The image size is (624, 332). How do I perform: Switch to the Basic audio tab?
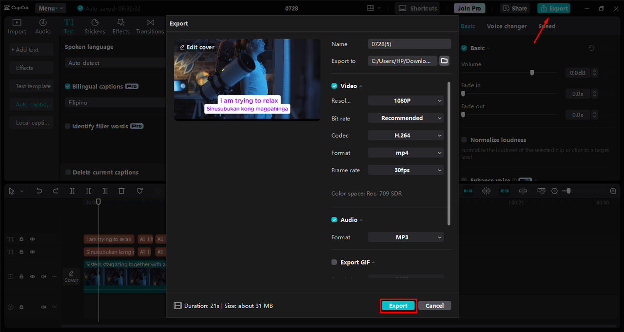tap(468, 26)
